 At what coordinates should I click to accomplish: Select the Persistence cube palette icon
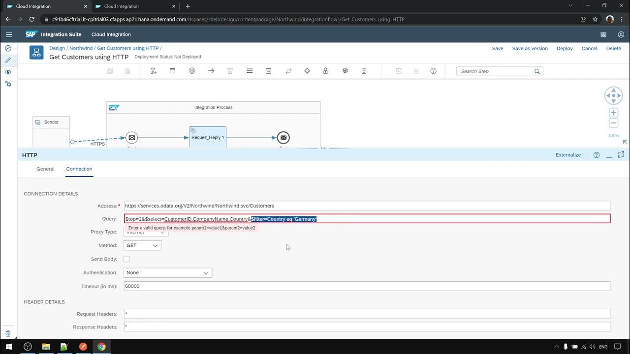pos(345,71)
